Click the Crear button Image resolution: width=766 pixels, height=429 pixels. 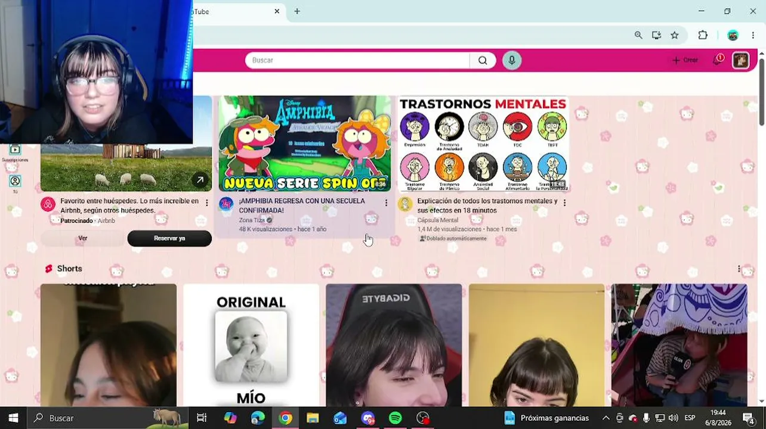click(685, 60)
